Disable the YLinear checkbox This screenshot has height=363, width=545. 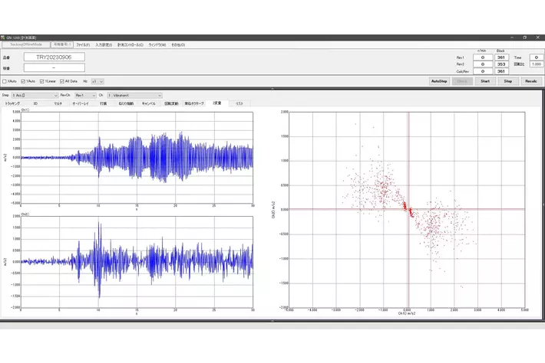(41, 80)
